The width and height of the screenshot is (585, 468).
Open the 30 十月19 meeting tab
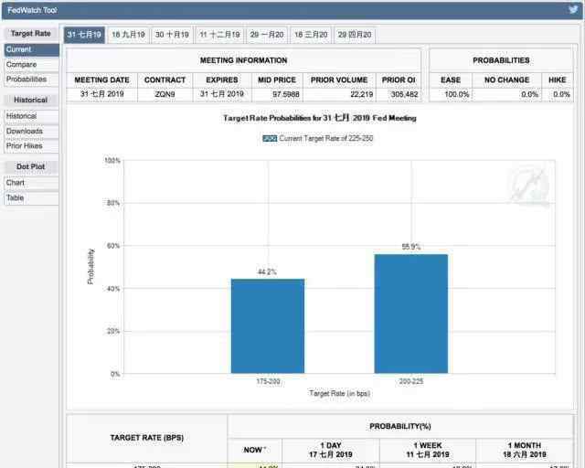172,35
